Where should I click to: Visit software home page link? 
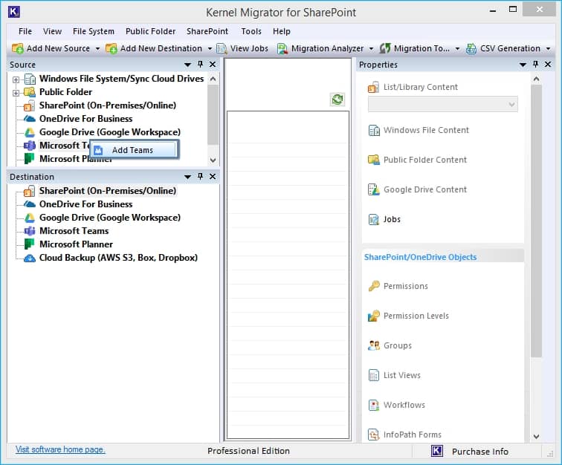tap(60, 449)
